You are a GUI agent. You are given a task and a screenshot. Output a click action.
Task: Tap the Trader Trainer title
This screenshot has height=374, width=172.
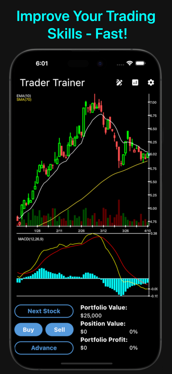[52, 83]
